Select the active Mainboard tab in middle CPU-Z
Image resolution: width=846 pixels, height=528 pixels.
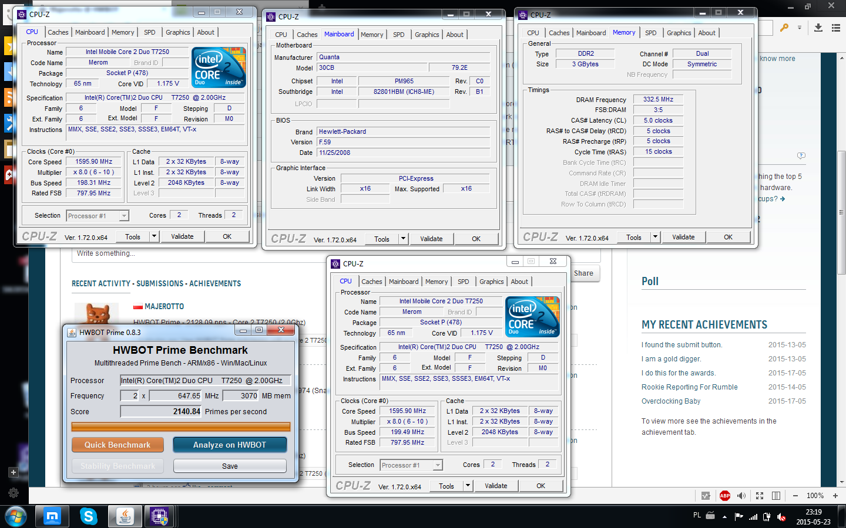click(339, 34)
